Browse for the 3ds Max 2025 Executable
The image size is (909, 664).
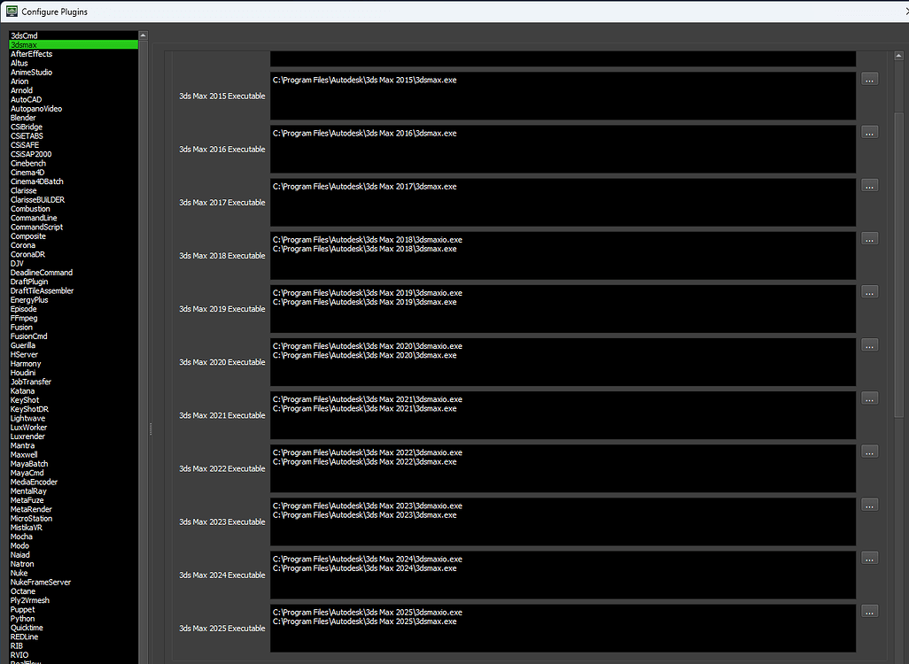pyautogui.click(x=869, y=611)
